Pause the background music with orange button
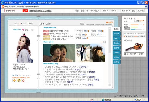 (x=124, y=36)
